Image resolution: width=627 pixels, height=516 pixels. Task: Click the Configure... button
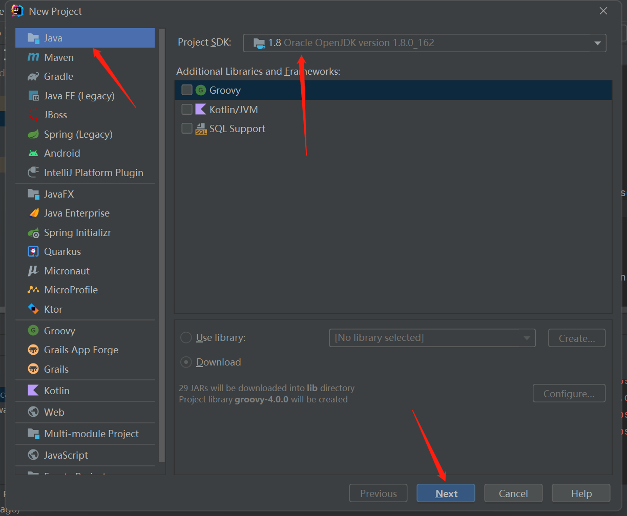[569, 394]
